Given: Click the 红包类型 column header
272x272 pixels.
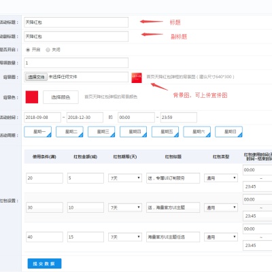Looking at the screenshot, I should [x=221, y=156].
